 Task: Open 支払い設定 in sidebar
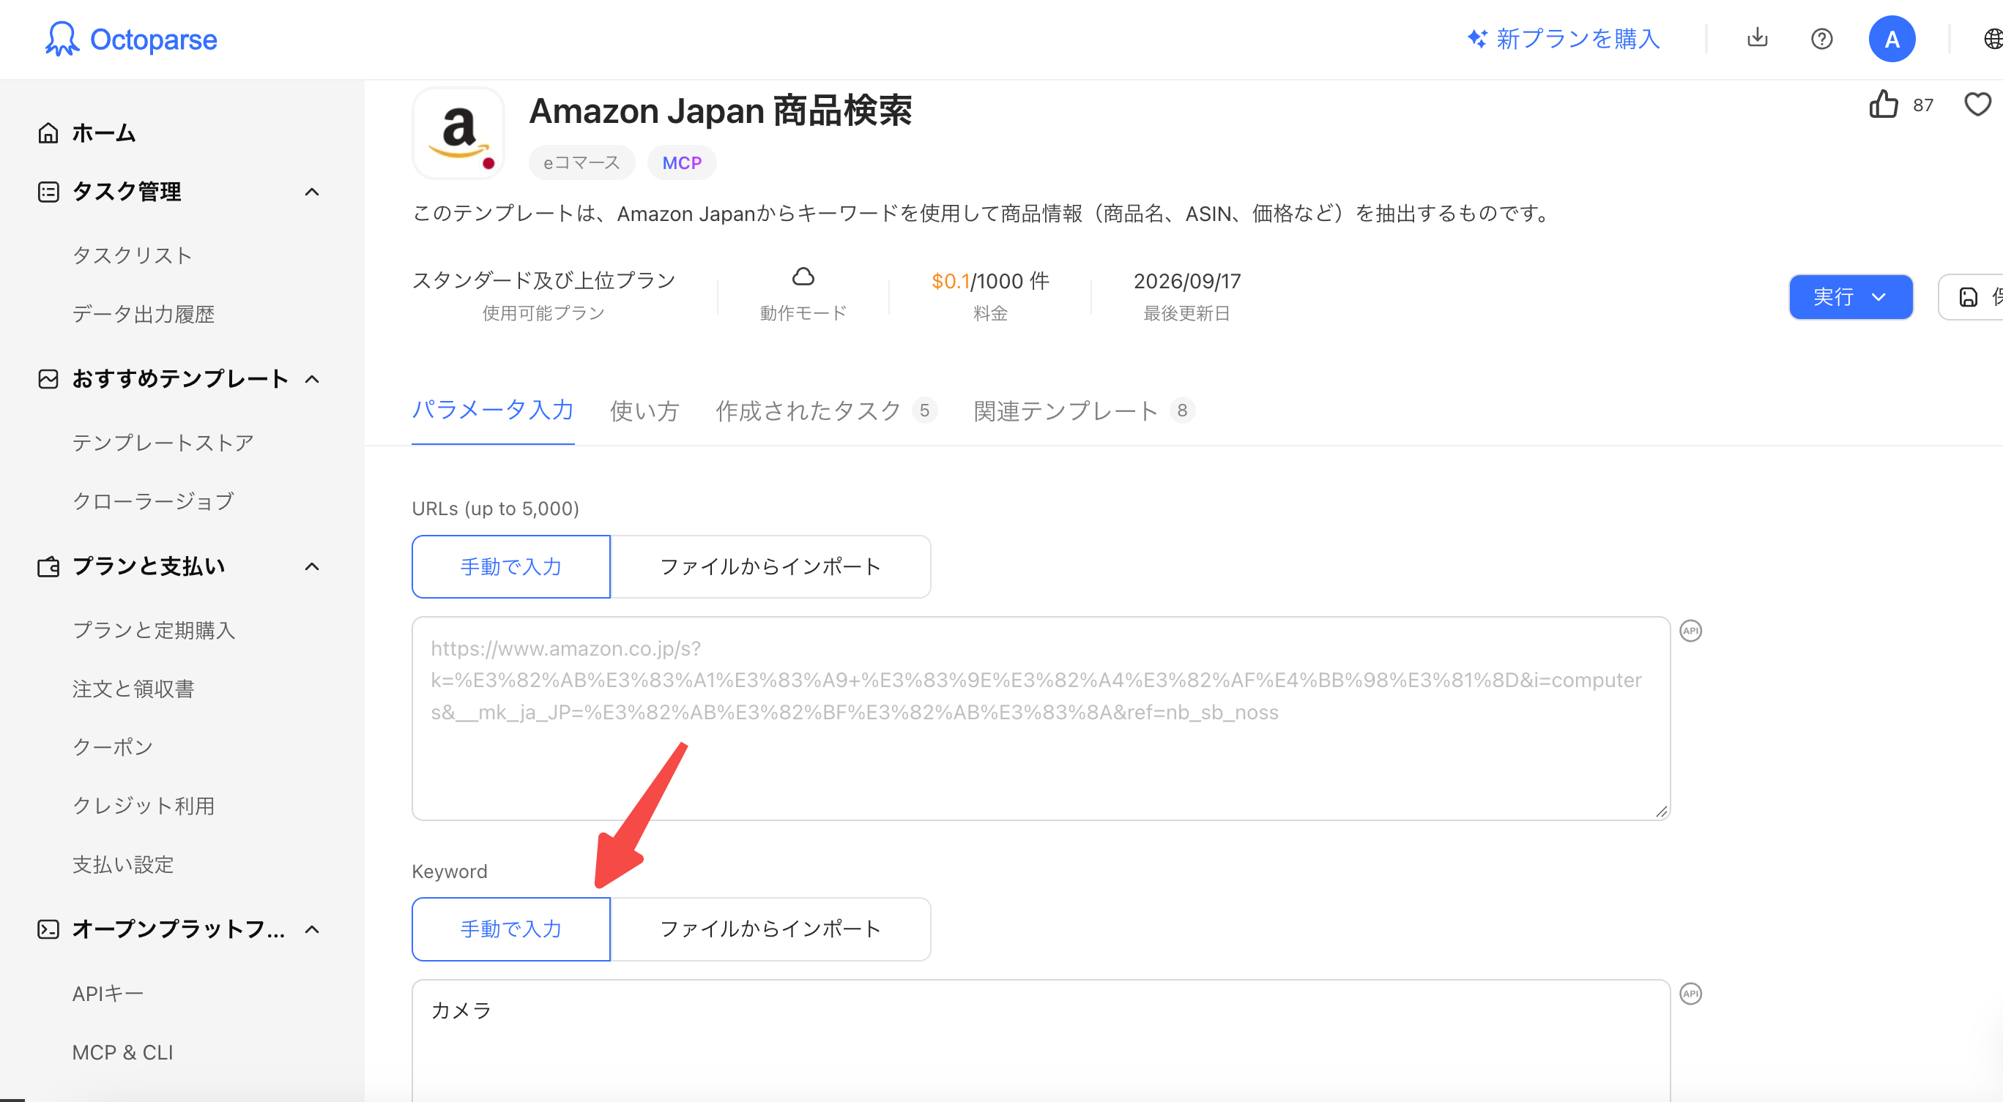click(x=123, y=864)
